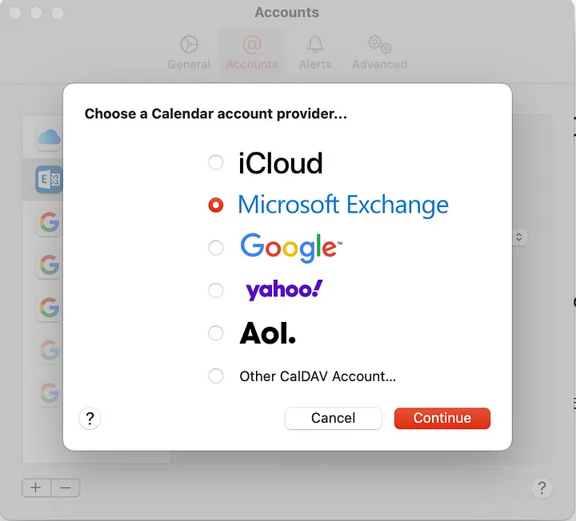Add account with plus button
Viewport: 576px width, 521px height.
(x=36, y=487)
